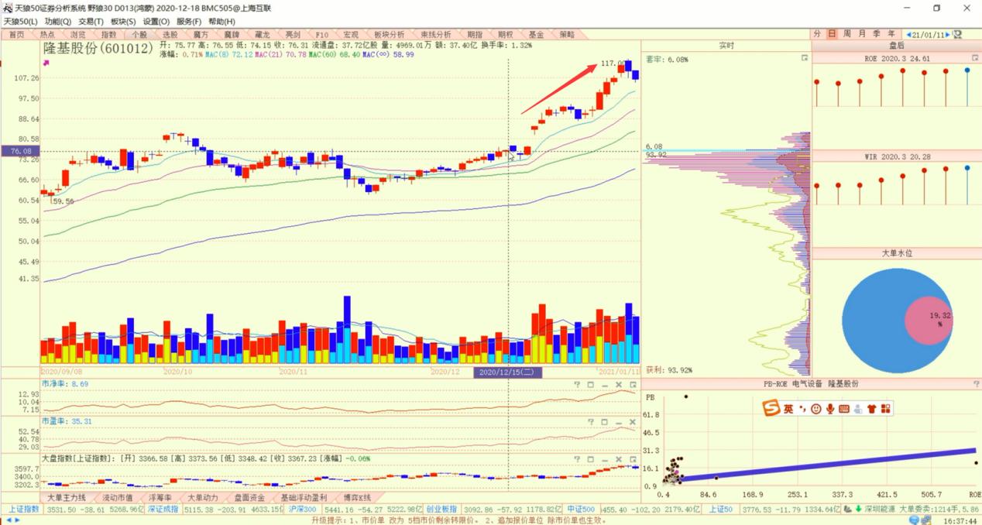Image resolution: width=982 pixels, height=525 pixels.
Task: Open the 板块(S) menu
Action: [x=123, y=22]
